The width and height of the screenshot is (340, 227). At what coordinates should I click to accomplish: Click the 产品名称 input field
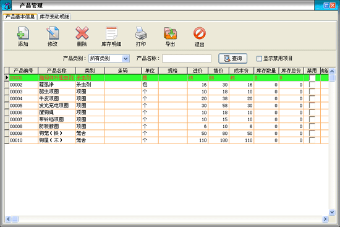click(x=187, y=59)
